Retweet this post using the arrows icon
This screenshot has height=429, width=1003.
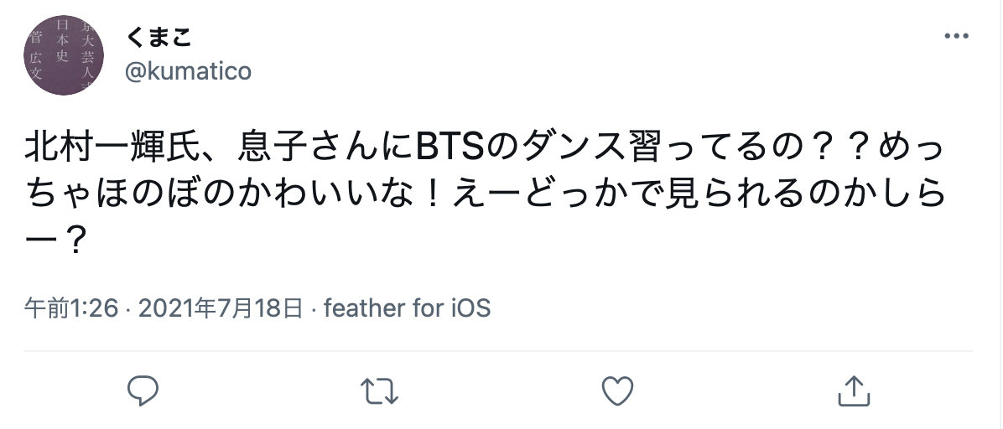point(379,390)
